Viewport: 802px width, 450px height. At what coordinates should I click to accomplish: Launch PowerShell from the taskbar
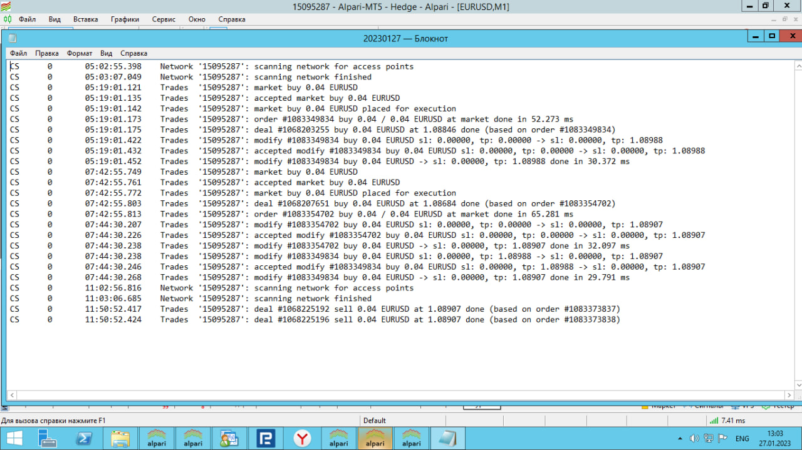[84, 439]
